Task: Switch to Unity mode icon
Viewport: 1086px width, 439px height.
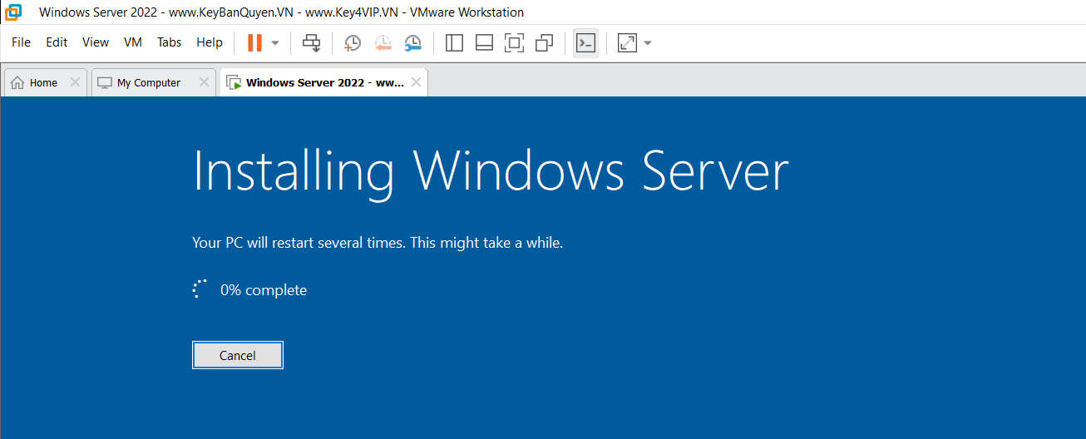Action: pos(545,42)
